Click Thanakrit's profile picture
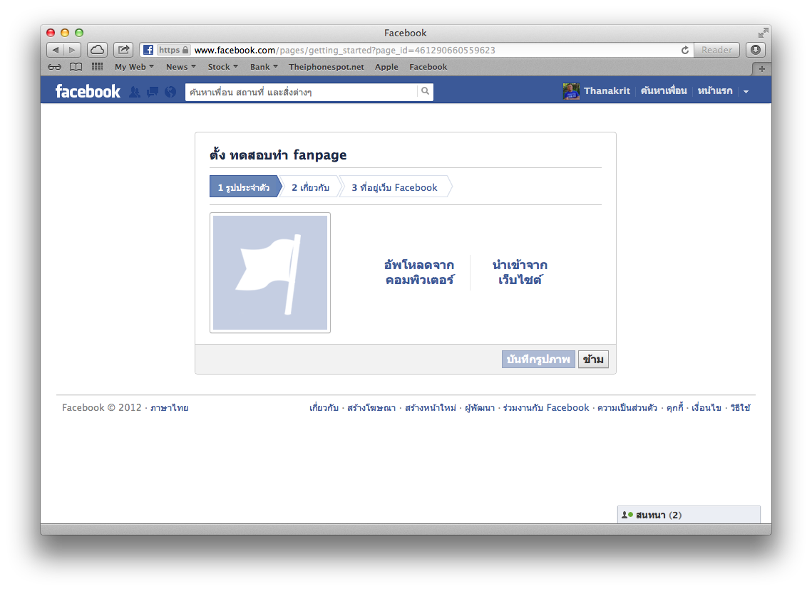The height and width of the screenshot is (591, 812). click(571, 91)
